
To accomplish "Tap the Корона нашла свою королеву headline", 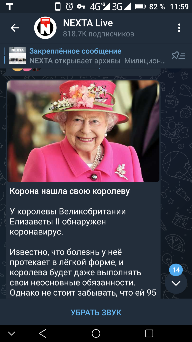I will click(70, 191).
